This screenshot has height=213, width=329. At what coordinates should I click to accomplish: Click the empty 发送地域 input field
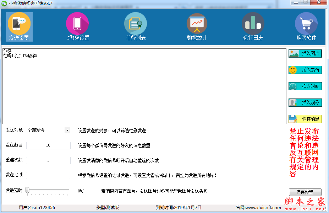(x=48, y=175)
